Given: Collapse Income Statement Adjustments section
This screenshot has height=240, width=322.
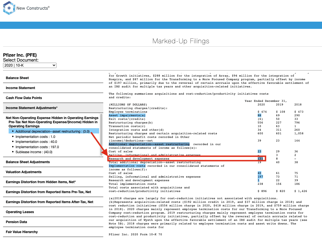Looking at the screenshot, I should click(x=53, y=108).
